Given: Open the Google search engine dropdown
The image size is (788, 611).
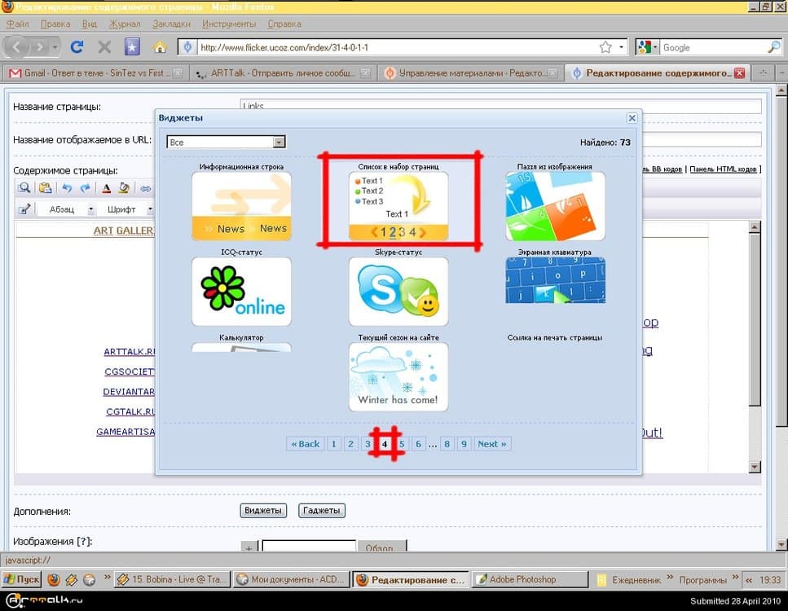Looking at the screenshot, I should tap(647, 47).
